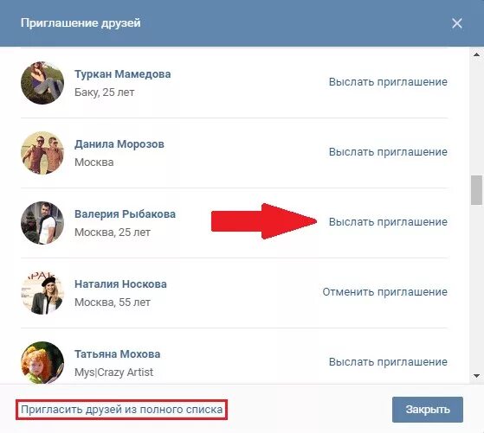Send invitation to Туркан Мамедова

[388, 82]
